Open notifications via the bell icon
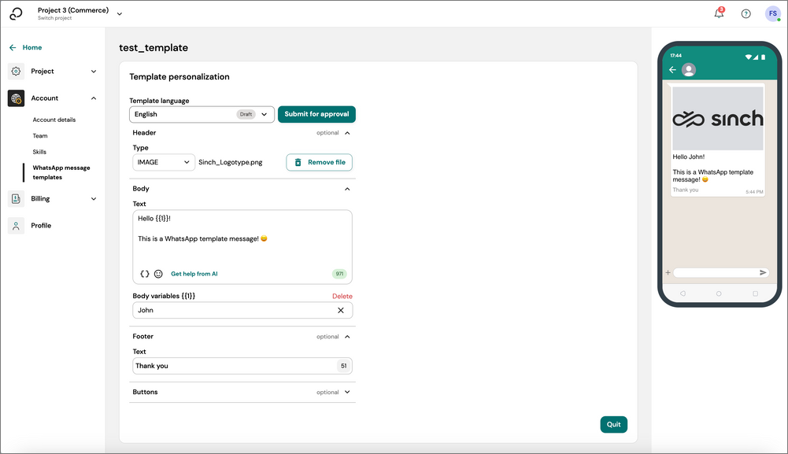The image size is (788, 454). (x=718, y=13)
